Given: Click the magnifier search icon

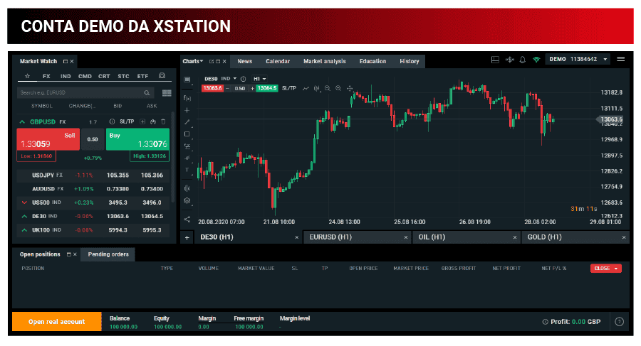Looking at the screenshot, I should point(147,93).
